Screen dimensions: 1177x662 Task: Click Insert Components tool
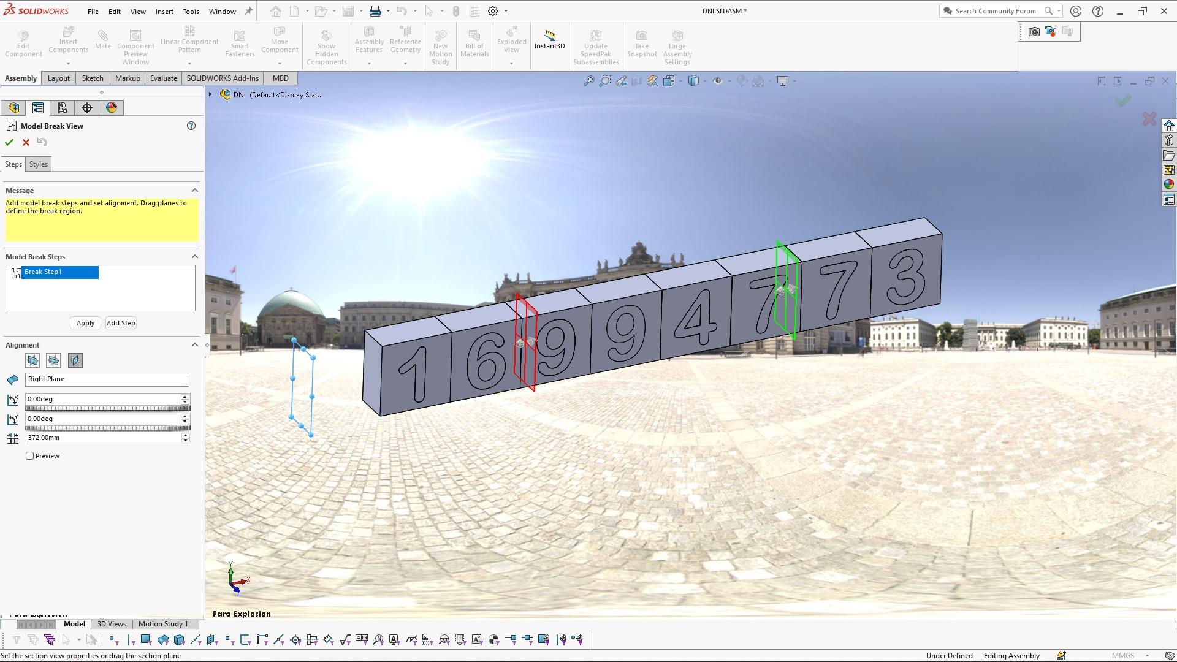(x=68, y=40)
